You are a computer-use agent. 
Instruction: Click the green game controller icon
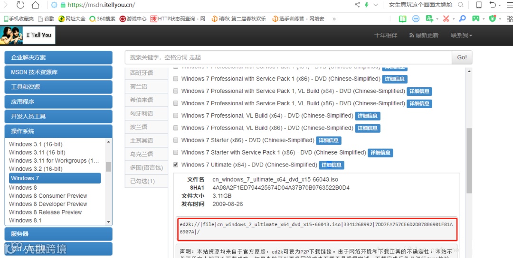point(475,19)
